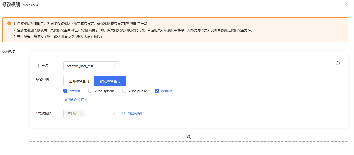Click the 权限列表 section label
Screen dimensions: 354x155
[9, 51]
